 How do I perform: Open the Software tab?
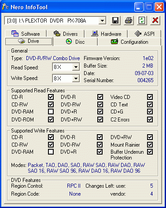coord(26,34)
